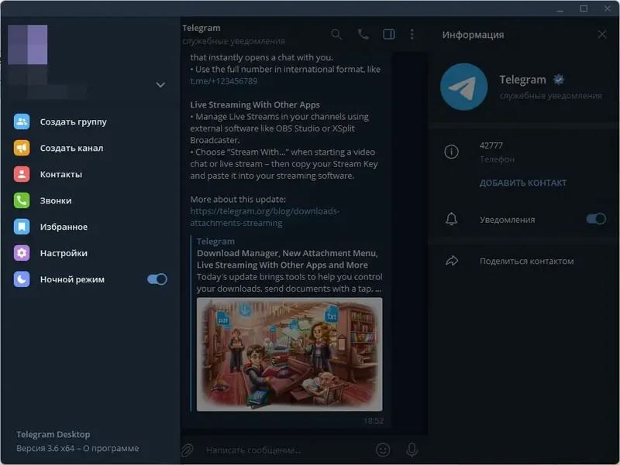The image size is (620, 465).
Task: Open the search in chat icon
Action: coord(336,35)
